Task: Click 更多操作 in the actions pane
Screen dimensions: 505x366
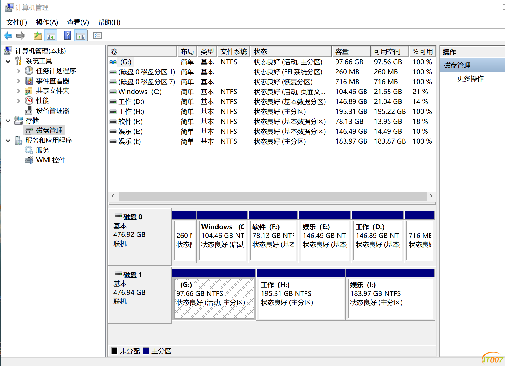Action: coord(470,78)
